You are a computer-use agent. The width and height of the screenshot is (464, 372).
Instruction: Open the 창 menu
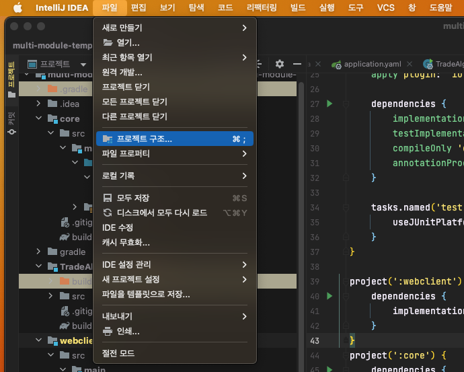coord(412,7)
